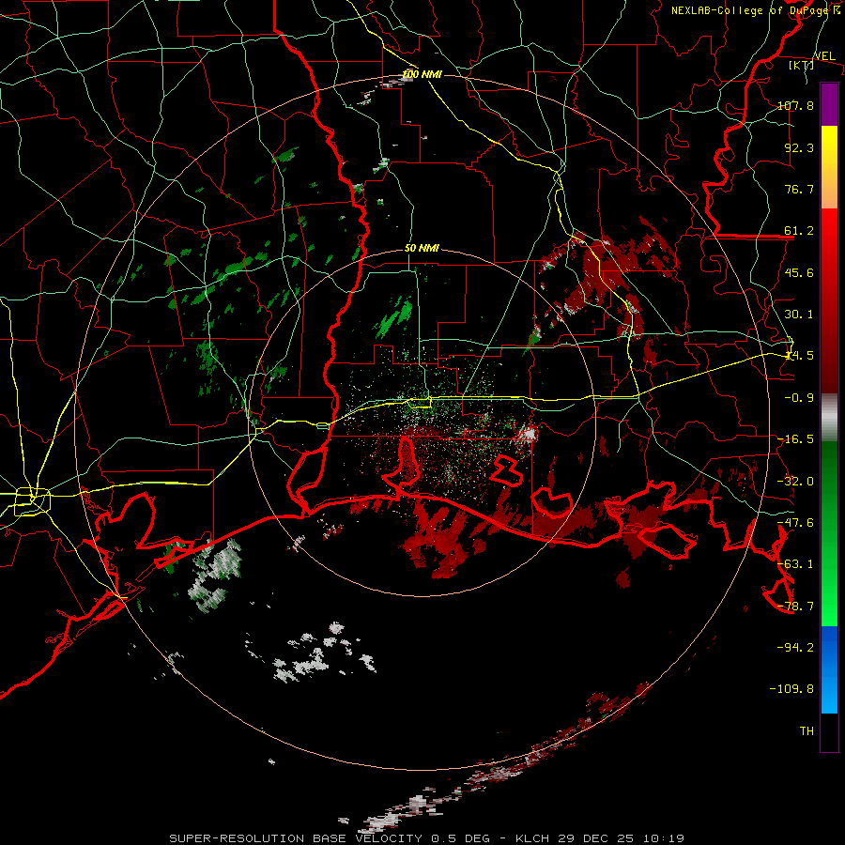Image resolution: width=845 pixels, height=845 pixels.
Task: Click the blue segment of the color bar
Action: (829, 669)
